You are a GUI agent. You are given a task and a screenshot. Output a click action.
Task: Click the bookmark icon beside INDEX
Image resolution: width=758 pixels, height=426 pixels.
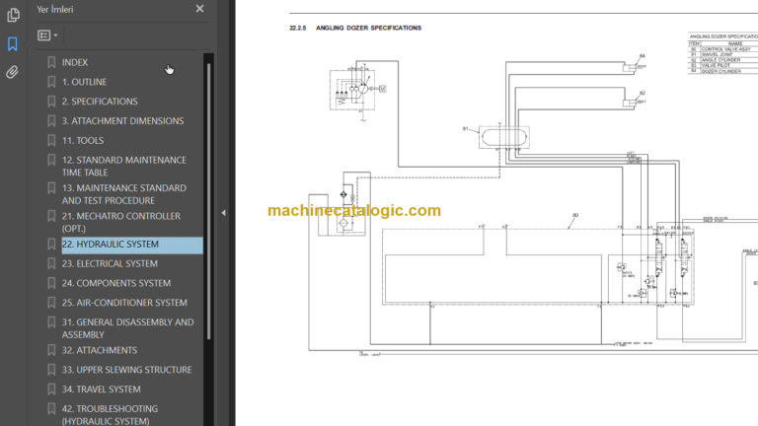[51, 62]
